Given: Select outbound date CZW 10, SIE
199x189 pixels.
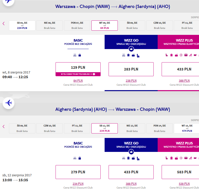Looking at the screenshot, I should tap(160, 25).
